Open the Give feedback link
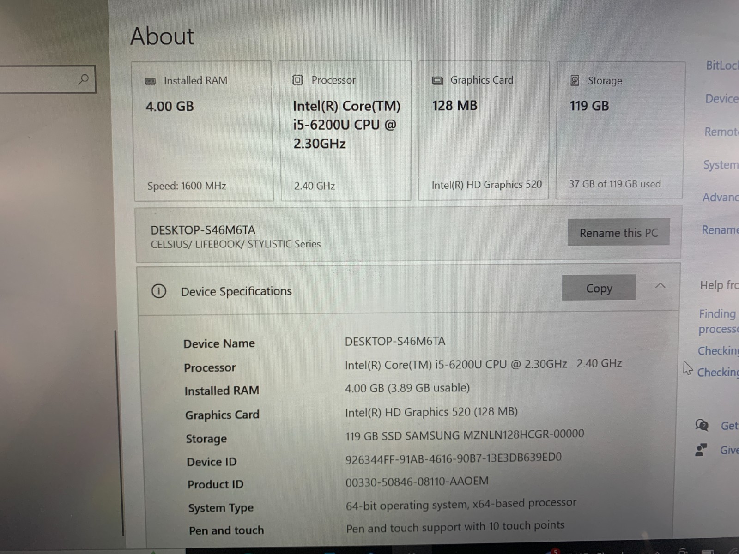739x554 pixels. (729, 450)
